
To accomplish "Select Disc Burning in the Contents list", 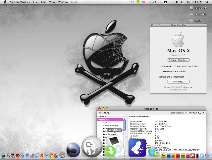I will click(x=109, y=134).
